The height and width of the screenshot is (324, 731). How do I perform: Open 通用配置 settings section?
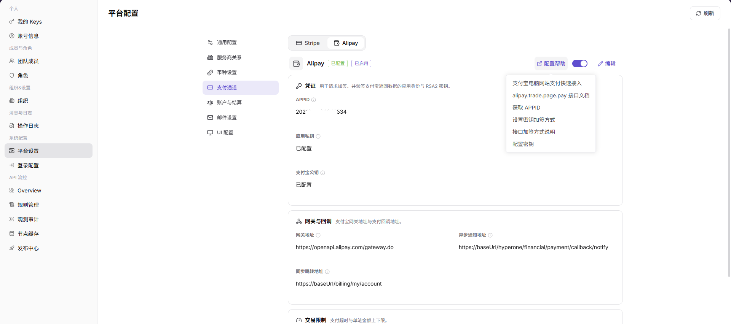tap(241, 43)
